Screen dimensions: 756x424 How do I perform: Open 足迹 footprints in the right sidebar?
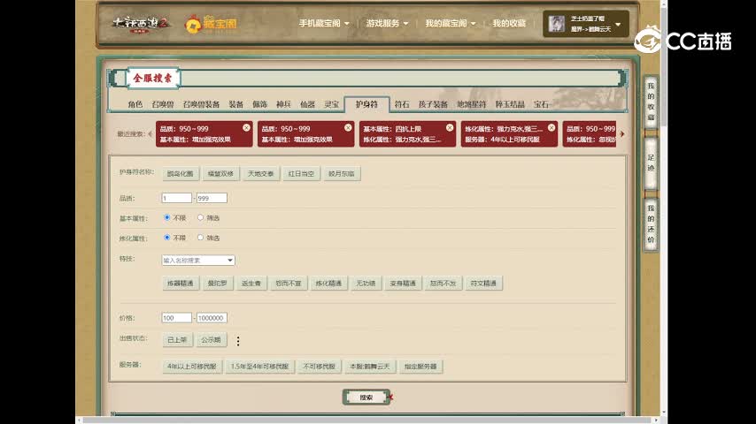click(651, 163)
